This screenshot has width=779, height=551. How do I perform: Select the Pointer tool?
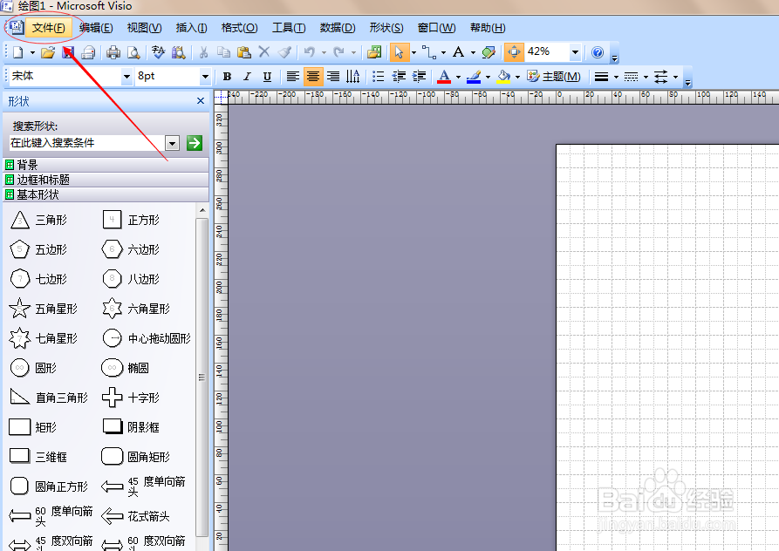pos(399,52)
